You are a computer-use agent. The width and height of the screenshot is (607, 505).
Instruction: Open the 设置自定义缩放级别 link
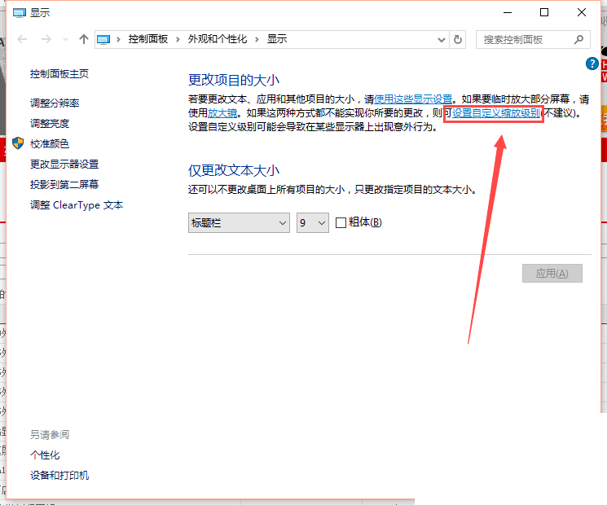[496, 112]
